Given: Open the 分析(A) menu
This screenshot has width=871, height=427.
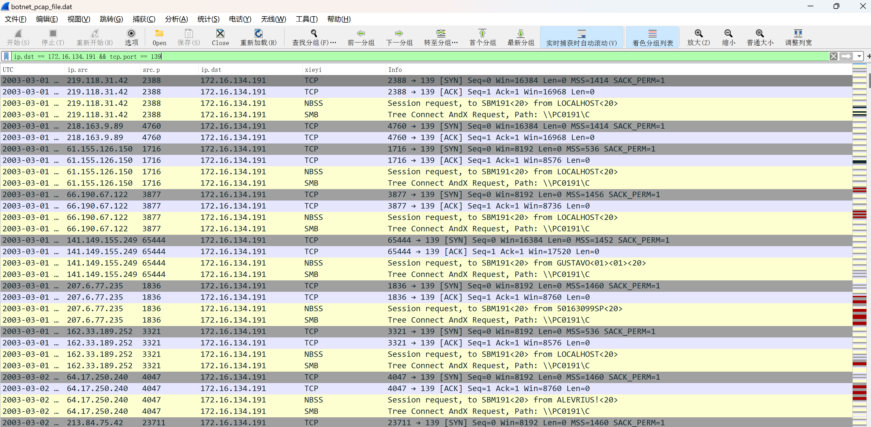Looking at the screenshot, I should coord(176,19).
